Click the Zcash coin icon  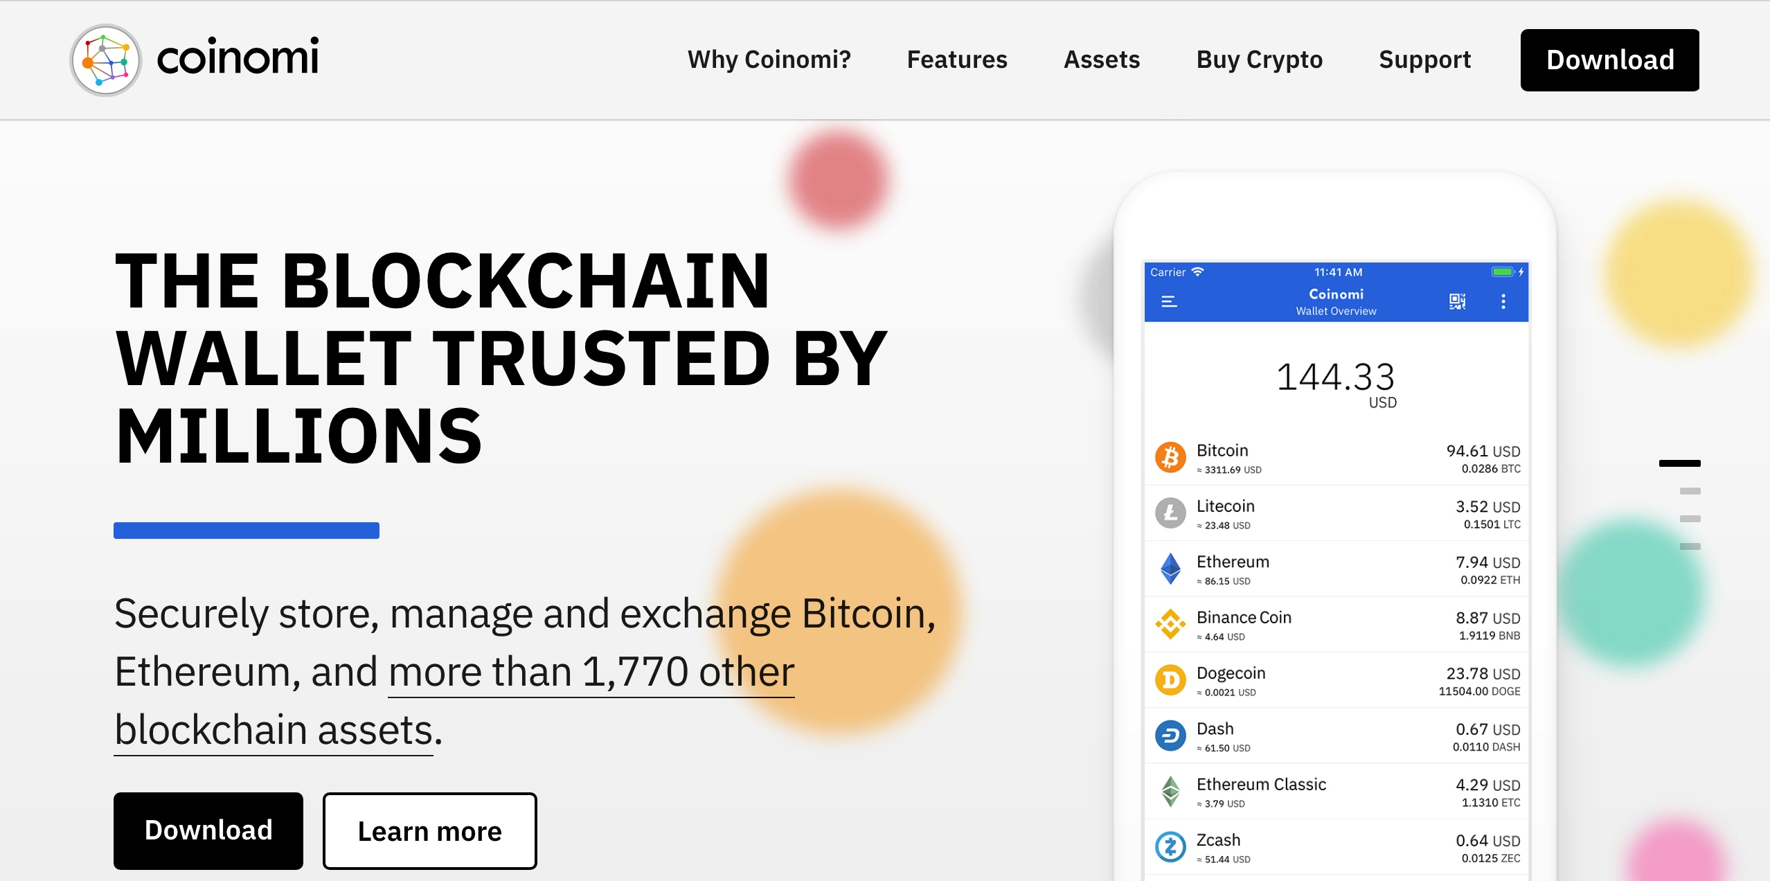(1172, 846)
